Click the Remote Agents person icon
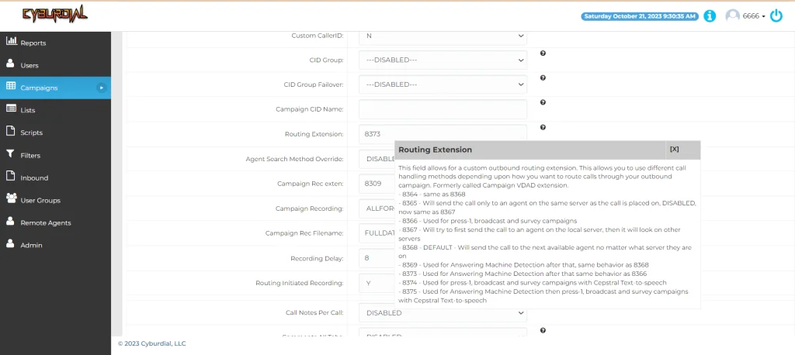This screenshot has width=795, height=355. (10, 222)
